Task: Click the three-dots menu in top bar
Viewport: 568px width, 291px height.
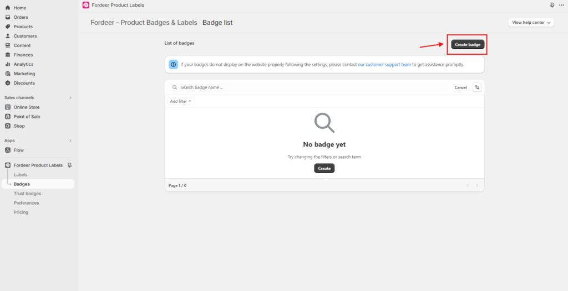Action: (561, 5)
